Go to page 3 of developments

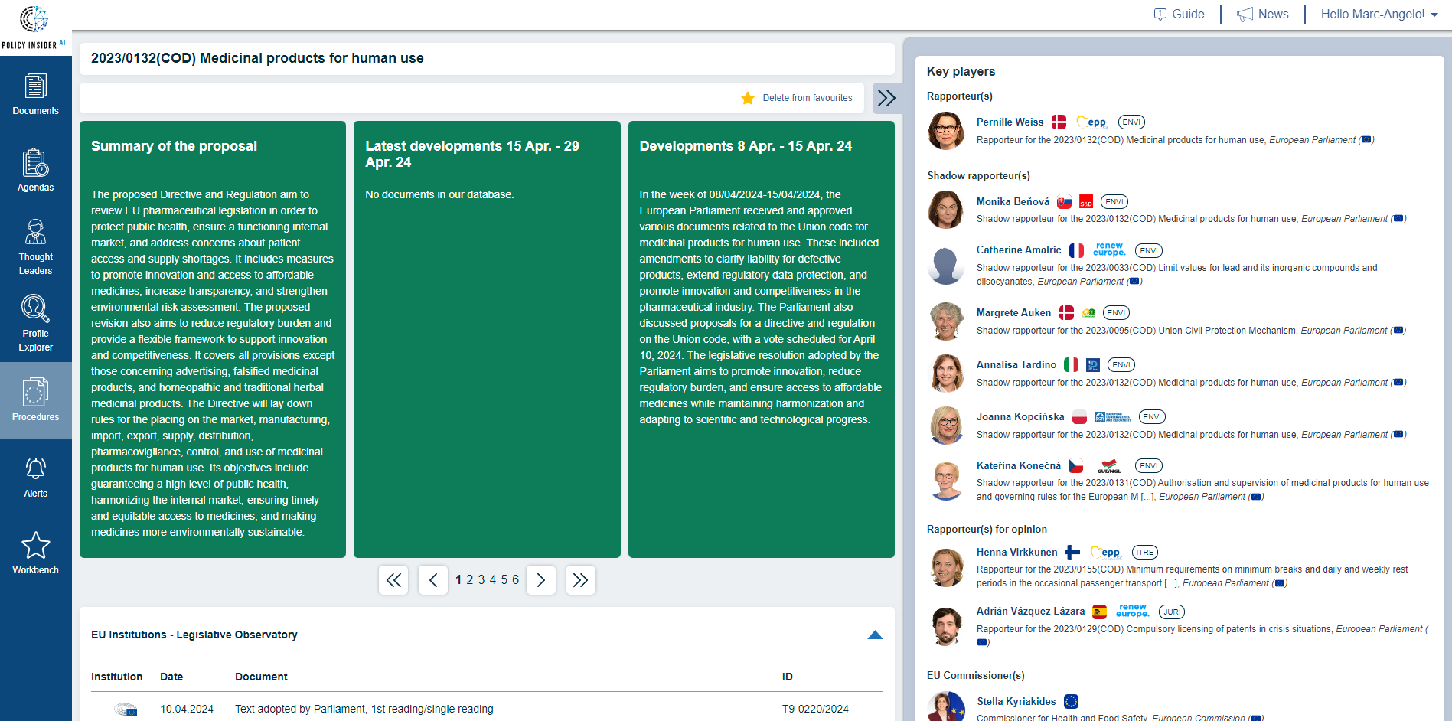[481, 580]
